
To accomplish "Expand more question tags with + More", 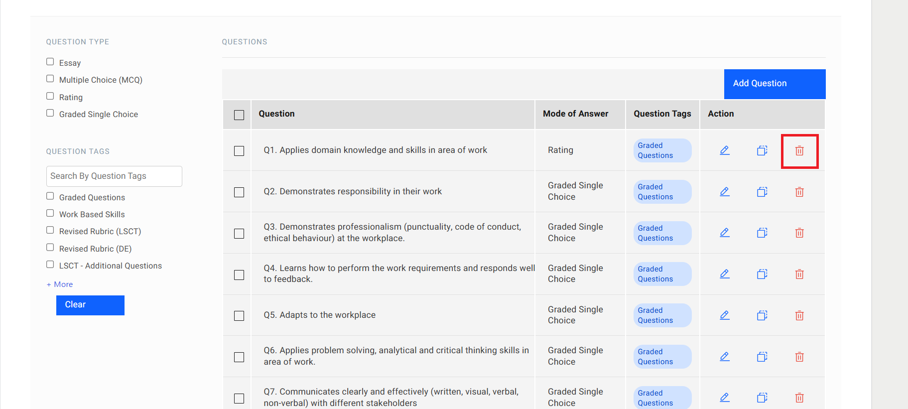I will 60,284.
